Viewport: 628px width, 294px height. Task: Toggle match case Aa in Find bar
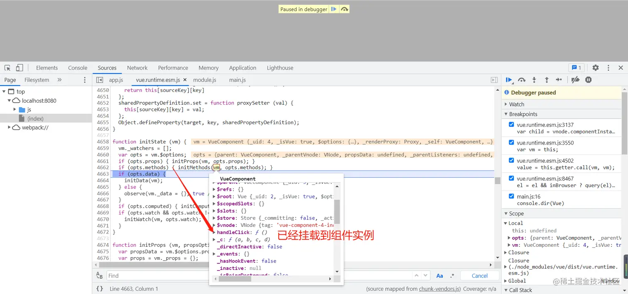tap(439, 276)
